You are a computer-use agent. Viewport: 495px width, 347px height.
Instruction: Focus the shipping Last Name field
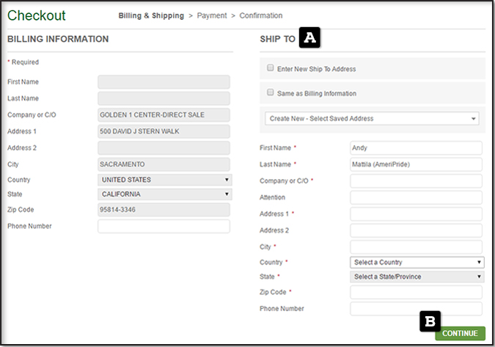point(416,164)
